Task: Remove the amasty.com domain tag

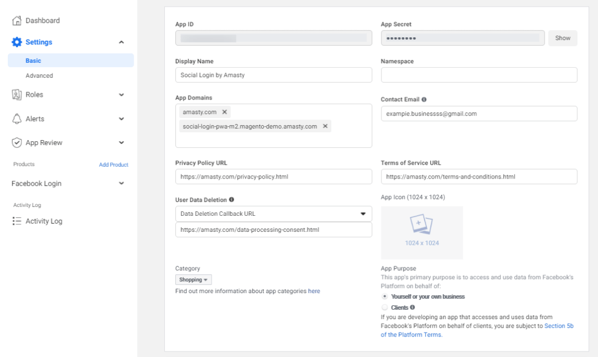Action: point(224,112)
